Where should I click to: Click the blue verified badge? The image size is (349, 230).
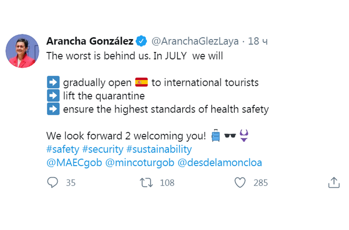point(142,41)
